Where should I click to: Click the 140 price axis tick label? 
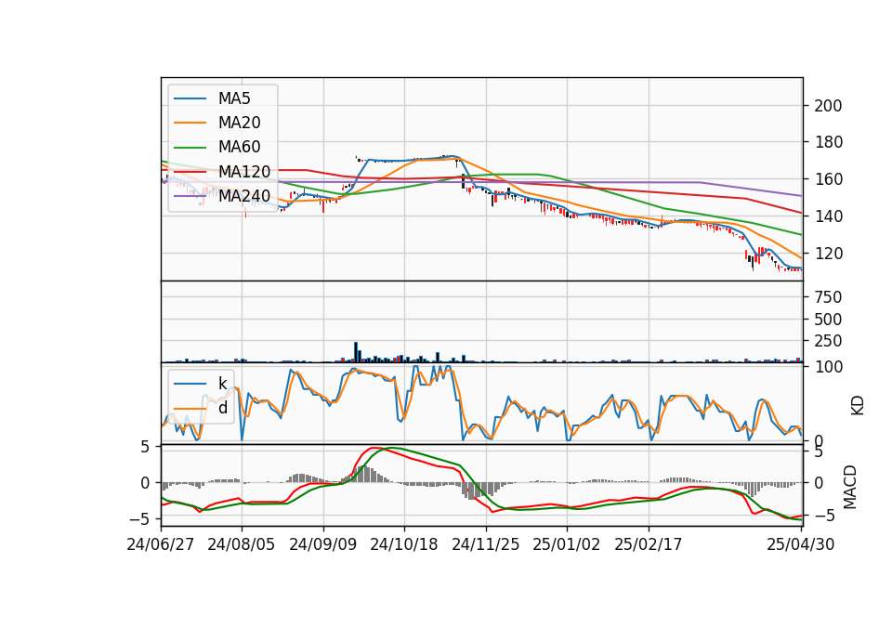[828, 216]
